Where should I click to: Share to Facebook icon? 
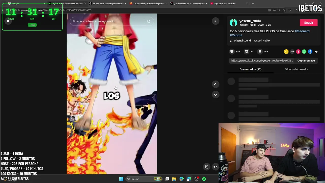pos(310,52)
